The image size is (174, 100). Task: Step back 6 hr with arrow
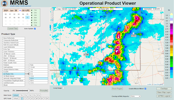[32, 20]
